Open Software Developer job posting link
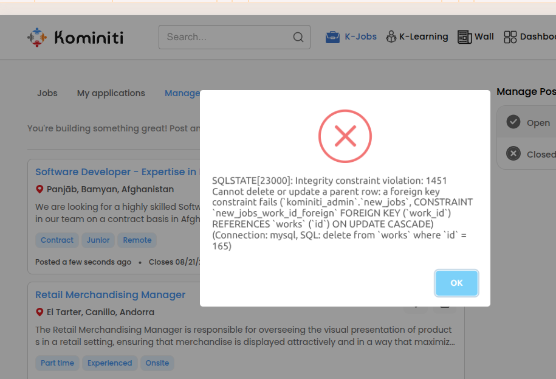556x379 pixels. point(115,172)
